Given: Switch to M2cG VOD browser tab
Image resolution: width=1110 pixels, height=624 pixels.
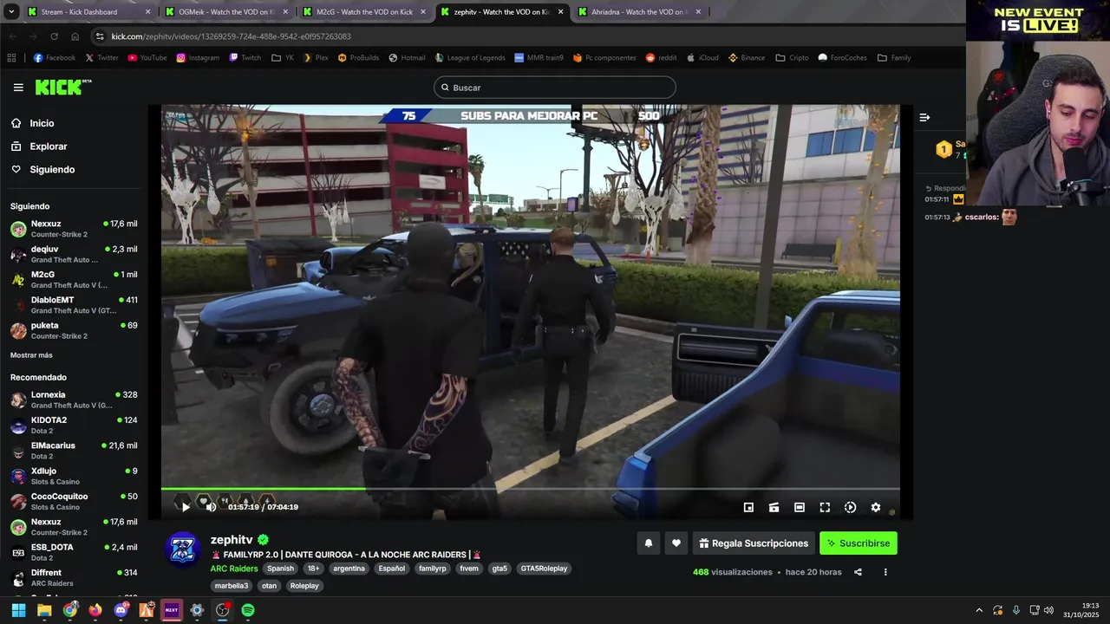Looking at the screenshot, I should pos(362,12).
